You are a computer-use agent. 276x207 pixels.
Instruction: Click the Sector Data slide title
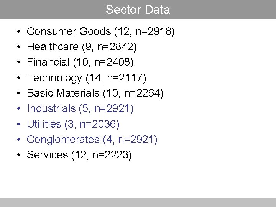coord(138,10)
